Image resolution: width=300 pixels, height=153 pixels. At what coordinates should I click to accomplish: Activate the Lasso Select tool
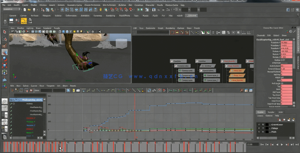click(x=5, y=39)
